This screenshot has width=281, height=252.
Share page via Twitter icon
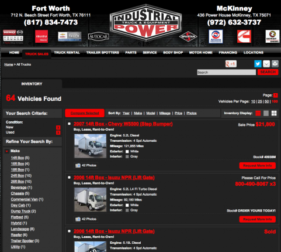tap(258, 64)
